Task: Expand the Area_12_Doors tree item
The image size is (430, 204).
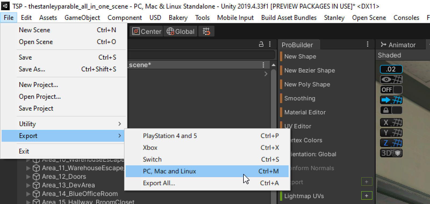Action: click(x=28, y=177)
